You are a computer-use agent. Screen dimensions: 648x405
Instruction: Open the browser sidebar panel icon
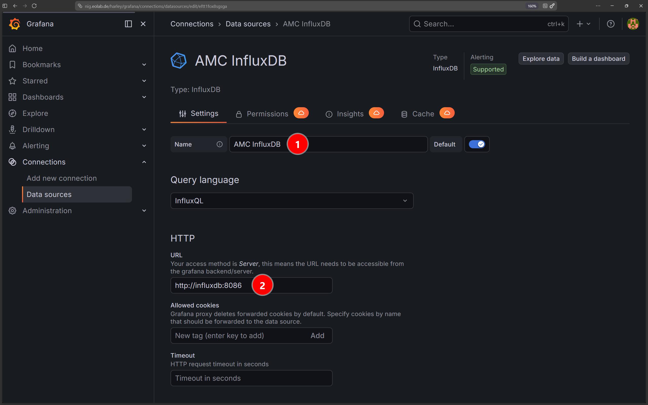coord(5,6)
